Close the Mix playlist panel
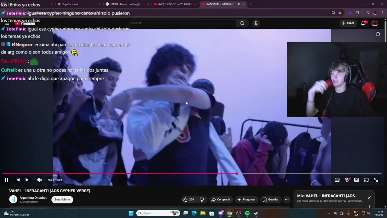 tap(369, 198)
